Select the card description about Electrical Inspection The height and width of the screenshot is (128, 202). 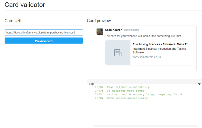[x=159, y=51]
